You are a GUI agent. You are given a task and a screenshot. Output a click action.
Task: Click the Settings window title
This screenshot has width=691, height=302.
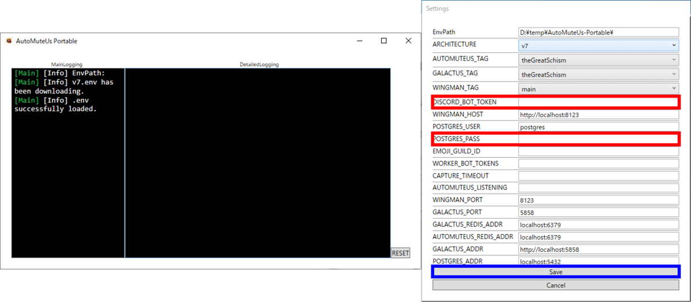click(437, 9)
